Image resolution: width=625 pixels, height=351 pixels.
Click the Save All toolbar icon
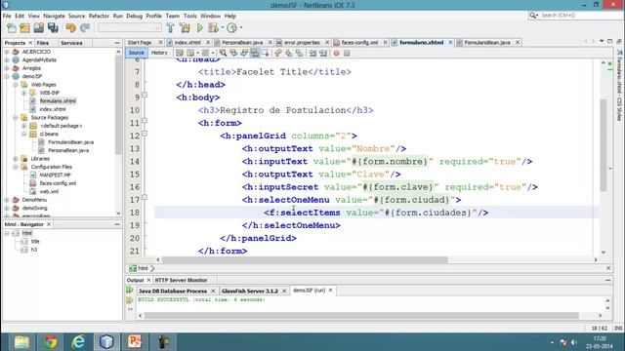pyautogui.click(x=53, y=28)
